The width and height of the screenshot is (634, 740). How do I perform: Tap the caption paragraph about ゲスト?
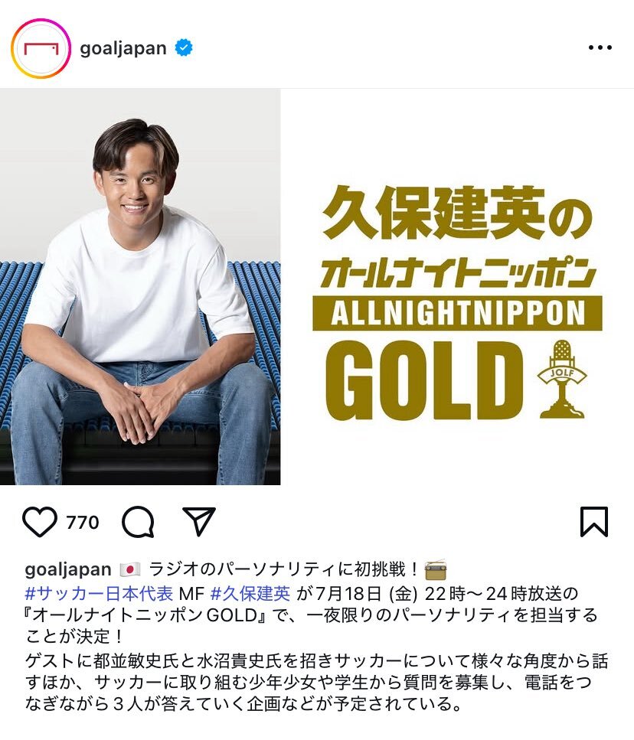(316, 683)
